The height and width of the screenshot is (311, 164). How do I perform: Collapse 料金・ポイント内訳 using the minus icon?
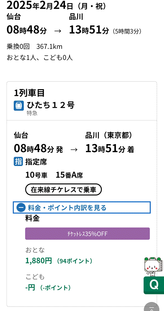click(x=21, y=208)
